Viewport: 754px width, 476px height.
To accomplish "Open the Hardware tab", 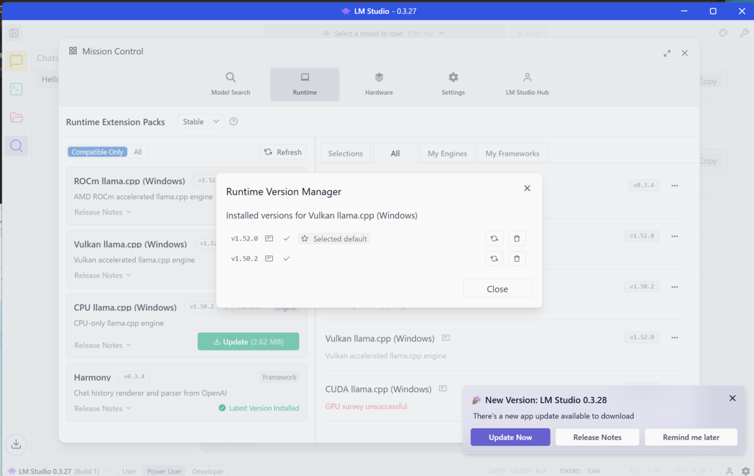I will point(379,84).
